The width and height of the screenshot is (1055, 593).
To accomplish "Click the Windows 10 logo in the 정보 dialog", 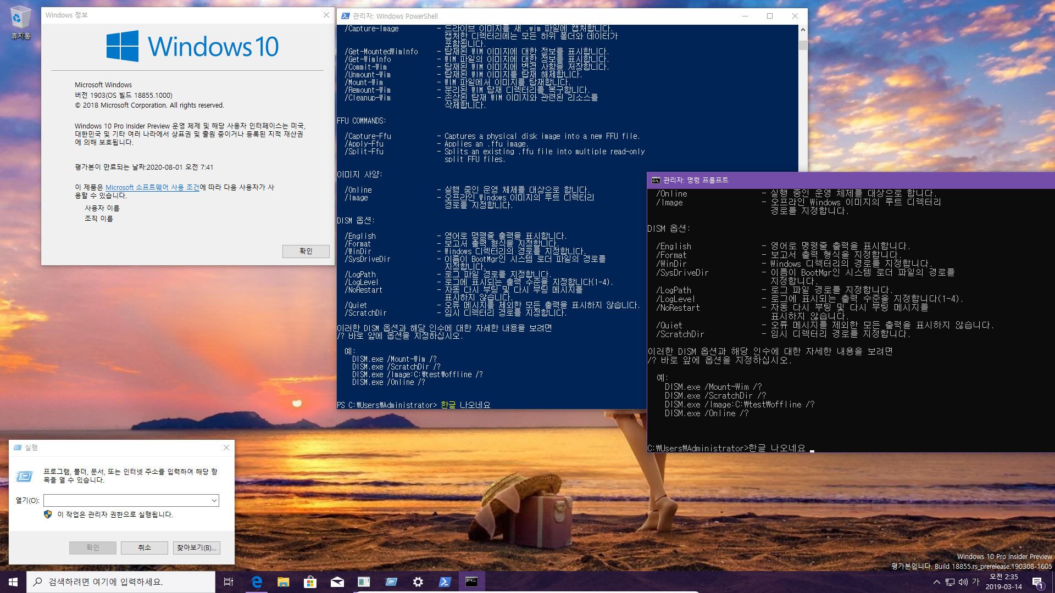I will [x=192, y=46].
